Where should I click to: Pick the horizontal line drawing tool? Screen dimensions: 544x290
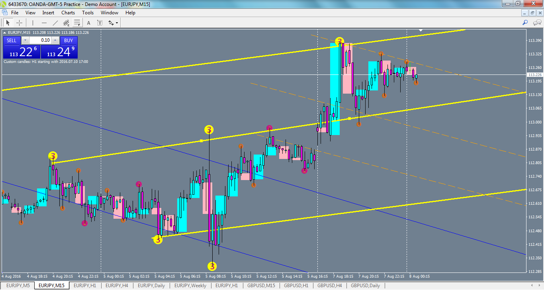click(44, 23)
